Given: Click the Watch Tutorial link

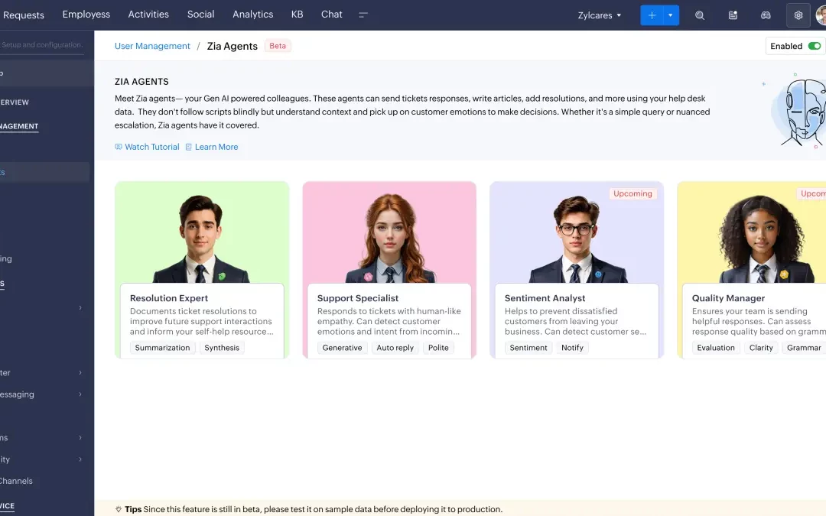Looking at the screenshot, I should tap(151, 147).
